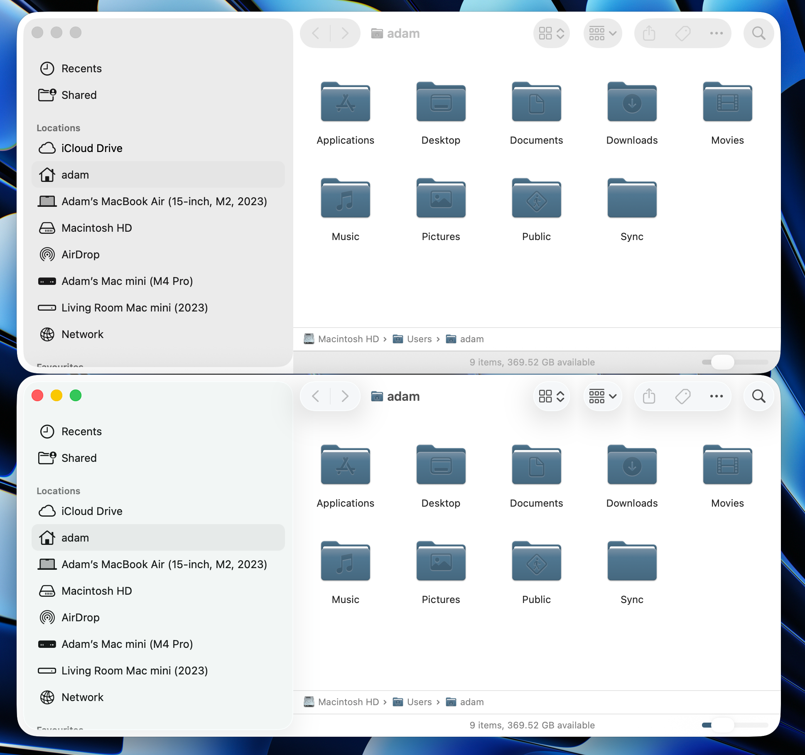The height and width of the screenshot is (755, 805).
Task: Open iCloud Drive in the top window sidebar
Action: pos(91,148)
